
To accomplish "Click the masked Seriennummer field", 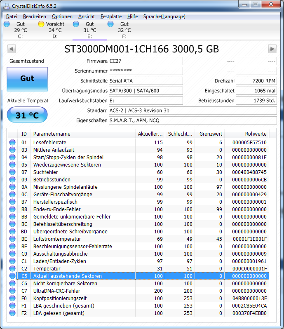I will [x=146, y=71].
